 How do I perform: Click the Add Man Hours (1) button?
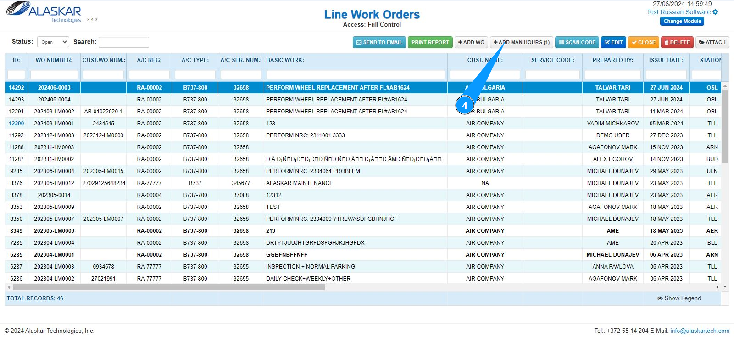521,42
